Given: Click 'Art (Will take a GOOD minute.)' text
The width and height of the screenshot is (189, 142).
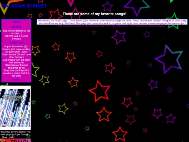Looking at the screenshot, I should [x=16, y=37].
